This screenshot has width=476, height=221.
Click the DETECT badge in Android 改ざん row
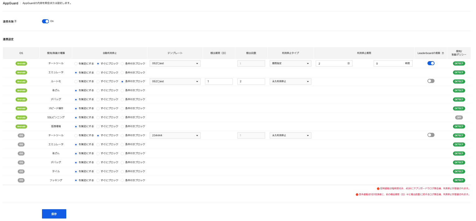coord(459,90)
